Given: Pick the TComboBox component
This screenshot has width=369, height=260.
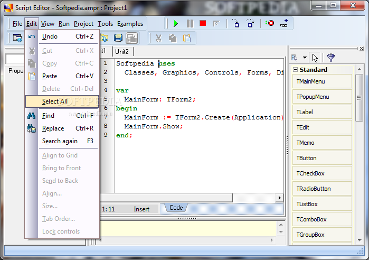Looking at the screenshot, I should click(322, 219).
